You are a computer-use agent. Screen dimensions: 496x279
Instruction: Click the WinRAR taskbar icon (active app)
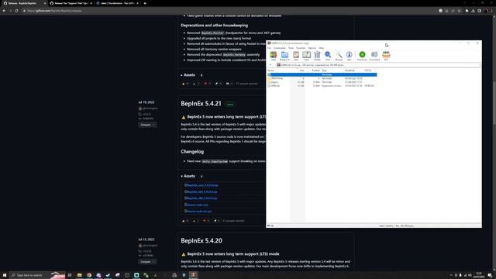tap(193, 275)
